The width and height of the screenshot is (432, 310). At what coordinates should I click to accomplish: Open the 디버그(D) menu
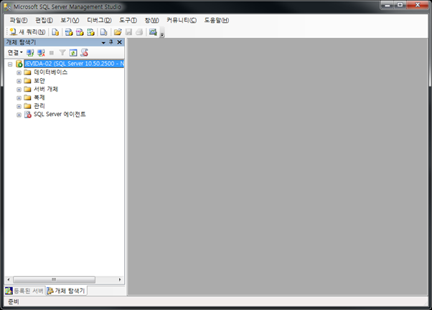tap(99, 20)
